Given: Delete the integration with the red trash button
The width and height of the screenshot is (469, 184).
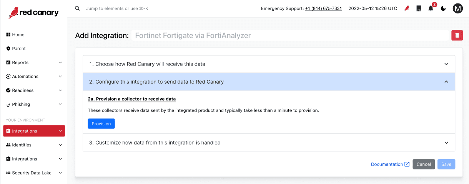Looking at the screenshot, I should click(x=457, y=35).
